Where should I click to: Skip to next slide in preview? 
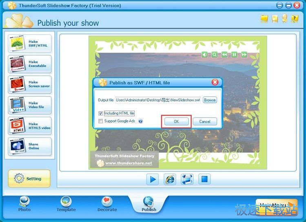click(244, 54)
